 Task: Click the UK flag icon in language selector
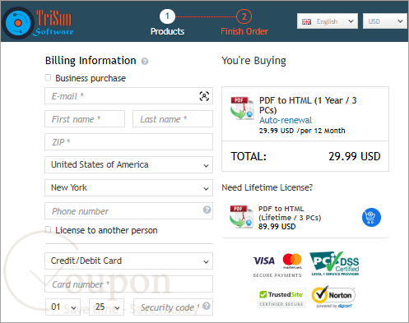click(306, 21)
